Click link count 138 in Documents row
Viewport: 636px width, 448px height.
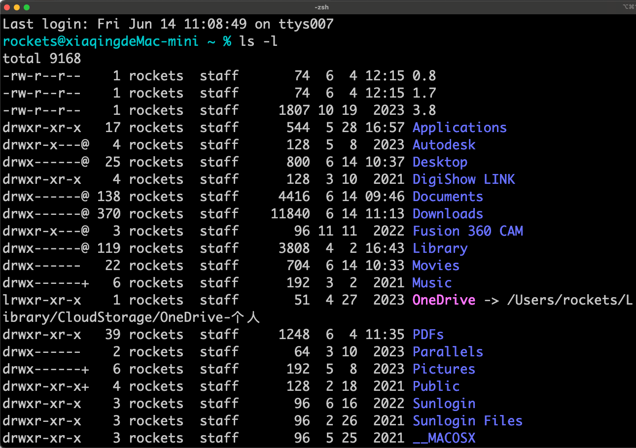tap(108, 196)
